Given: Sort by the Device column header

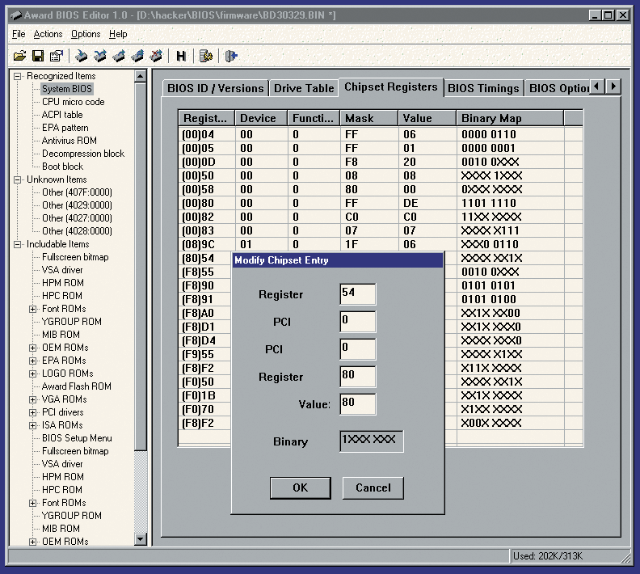Looking at the screenshot, I should point(261,118).
